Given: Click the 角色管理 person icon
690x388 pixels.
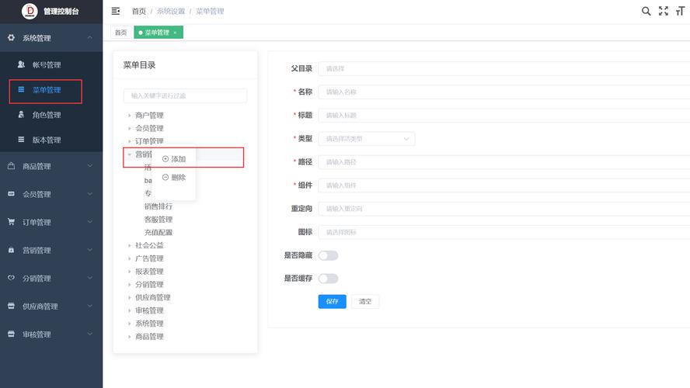Looking at the screenshot, I should 21,115.
